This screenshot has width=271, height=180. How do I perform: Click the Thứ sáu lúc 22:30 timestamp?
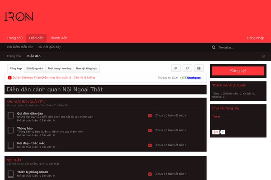pos(168,78)
